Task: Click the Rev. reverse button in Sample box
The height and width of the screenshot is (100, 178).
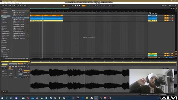Action: tap(16, 66)
